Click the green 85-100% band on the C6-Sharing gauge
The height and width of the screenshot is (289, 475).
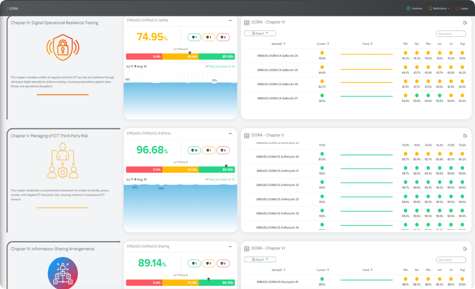(x=217, y=282)
